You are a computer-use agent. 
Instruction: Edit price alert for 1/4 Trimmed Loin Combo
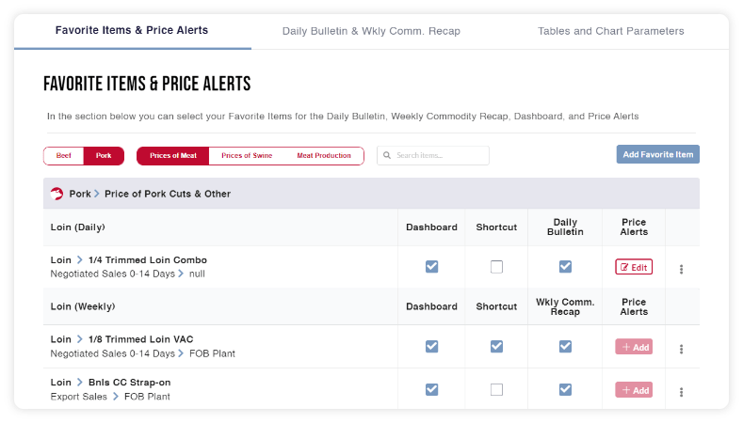(x=634, y=267)
